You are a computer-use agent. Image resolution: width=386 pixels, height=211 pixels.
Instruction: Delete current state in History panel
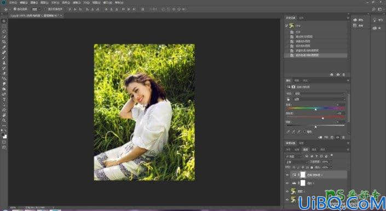click(344, 75)
